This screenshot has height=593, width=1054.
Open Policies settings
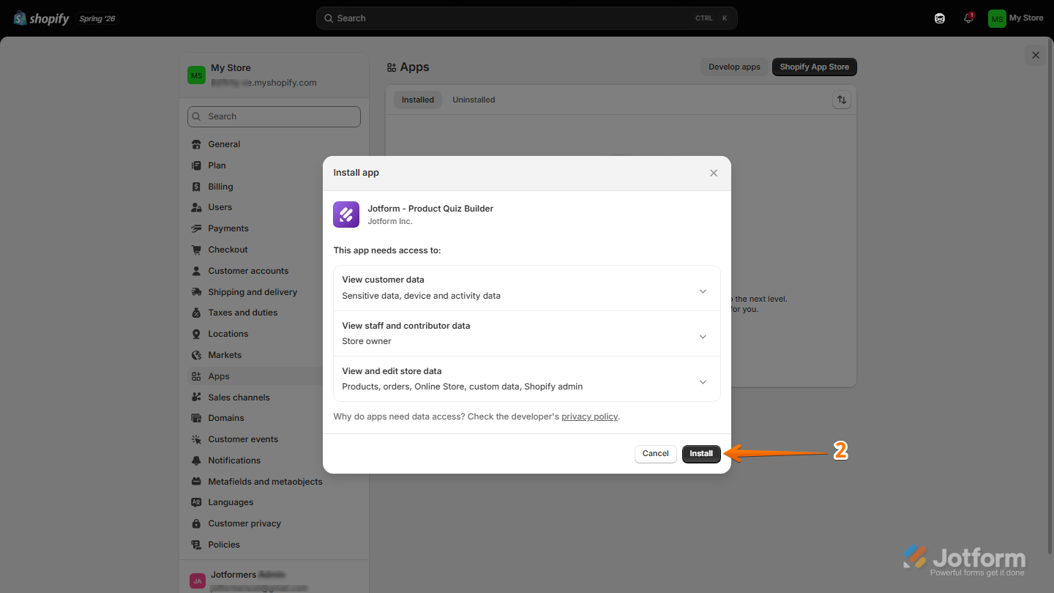(x=273, y=545)
